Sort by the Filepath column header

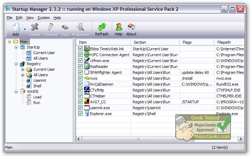point(229,42)
